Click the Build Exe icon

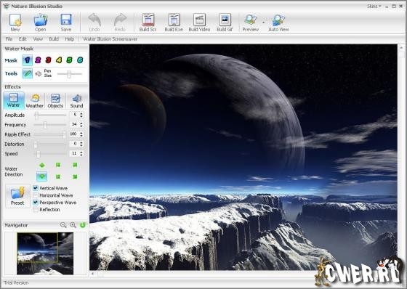click(174, 20)
